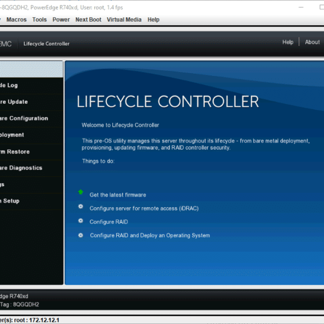Viewport: 324px width, 324px height.
Task: Select Get the latest firmware
Action: [118, 195]
